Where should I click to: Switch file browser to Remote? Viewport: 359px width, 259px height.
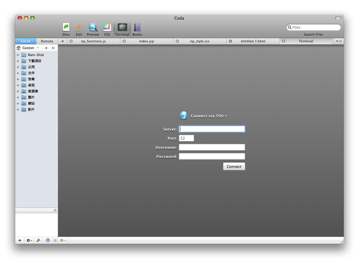[x=47, y=41]
